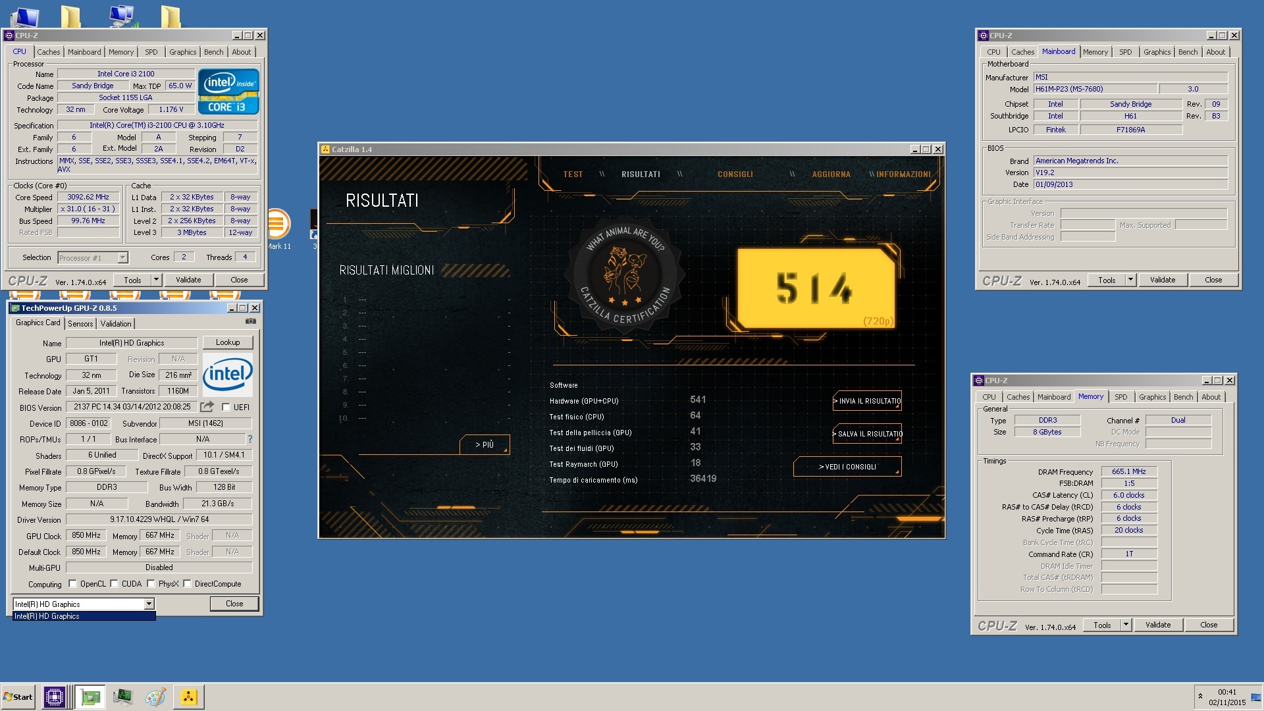The image size is (1264, 711).
Task: Switch to Graphics tab in CPU-Z Memory window
Action: tap(1152, 397)
